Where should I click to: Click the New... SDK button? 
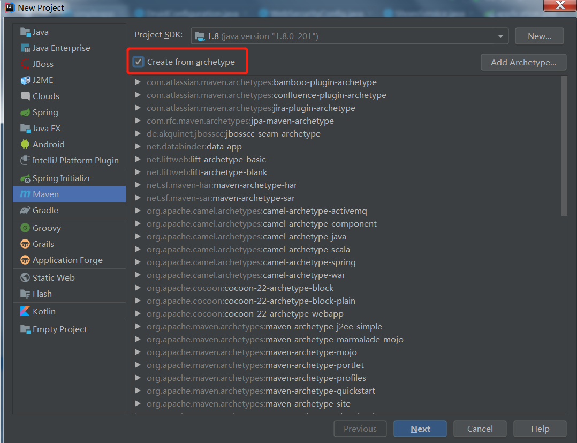coord(540,36)
